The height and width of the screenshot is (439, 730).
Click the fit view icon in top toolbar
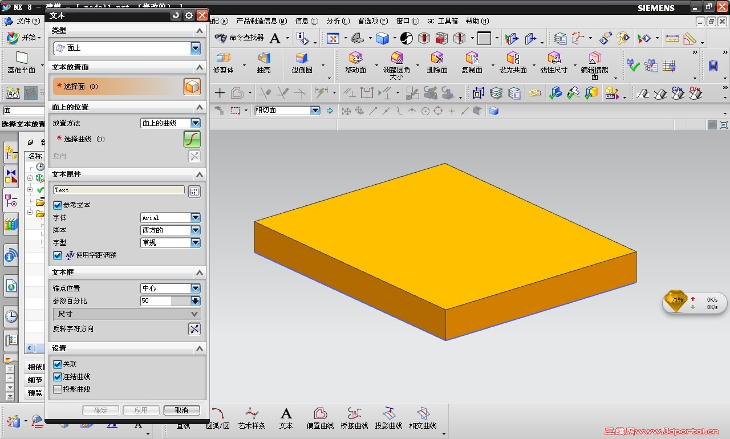332,38
